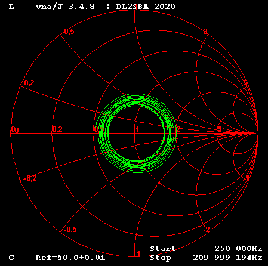Click the -0,5 reactance label at lower left

point(70,230)
